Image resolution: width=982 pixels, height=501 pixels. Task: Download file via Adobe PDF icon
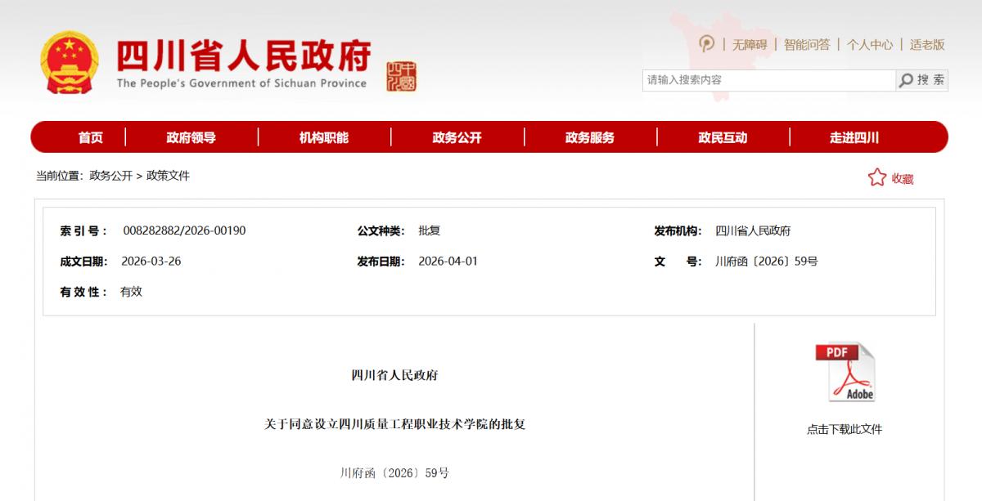click(845, 372)
